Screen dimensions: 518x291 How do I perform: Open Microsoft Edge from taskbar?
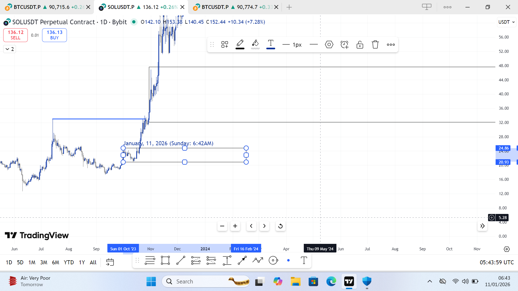pyautogui.click(x=331, y=282)
